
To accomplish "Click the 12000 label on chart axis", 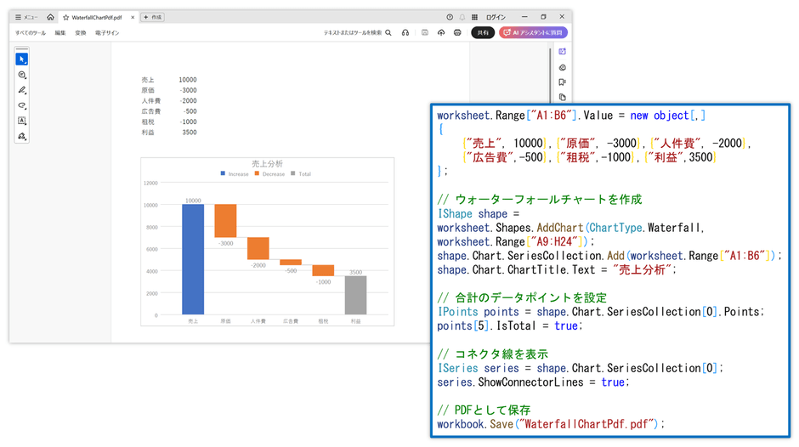I will pyautogui.click(x=150, y=183).
